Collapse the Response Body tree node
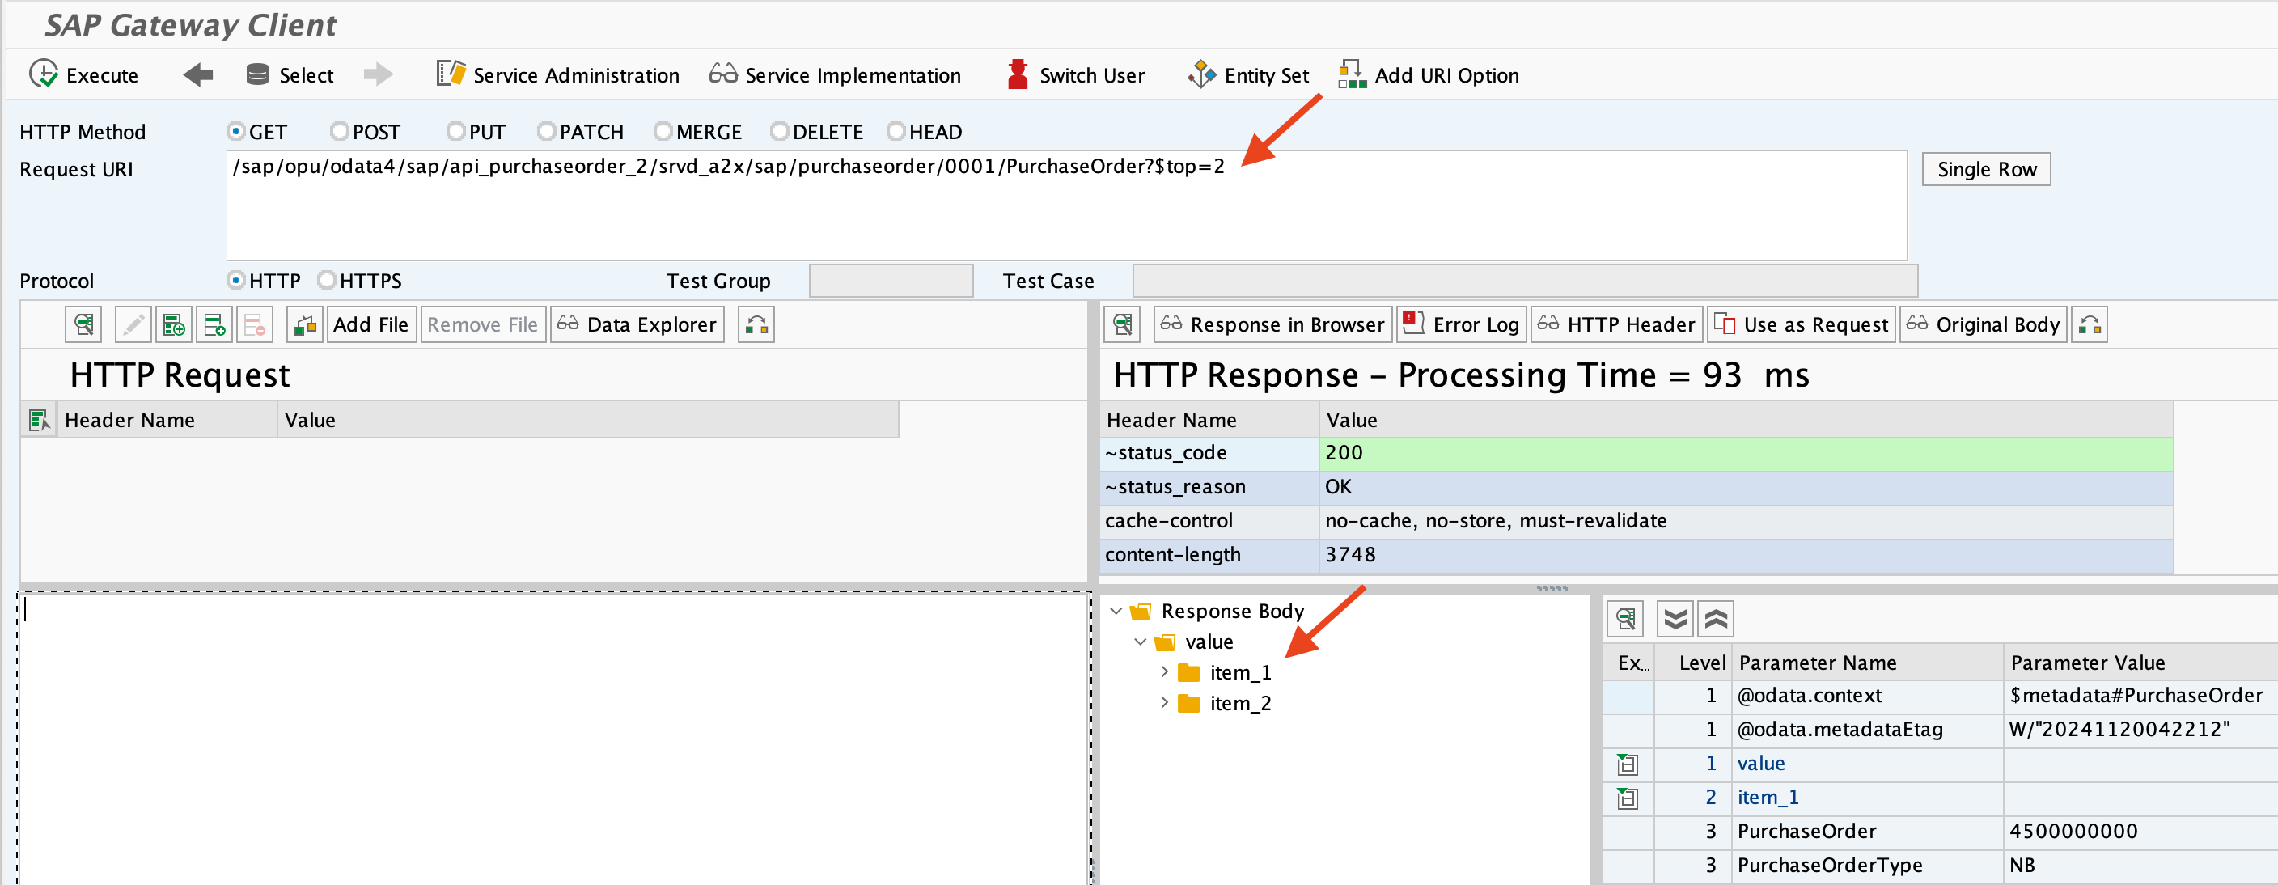Image resolution: width=2278 pixels, height=885 pixels. pos(1116,611)
